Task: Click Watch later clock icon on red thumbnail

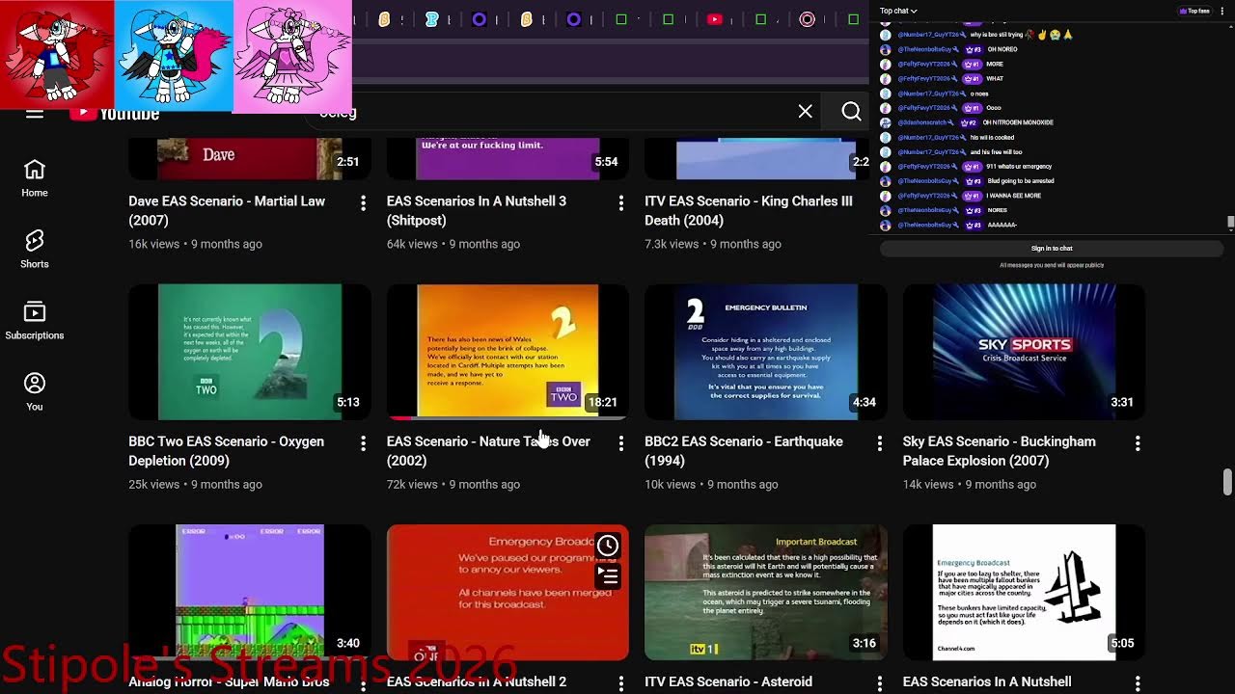Action: [608, 547]
